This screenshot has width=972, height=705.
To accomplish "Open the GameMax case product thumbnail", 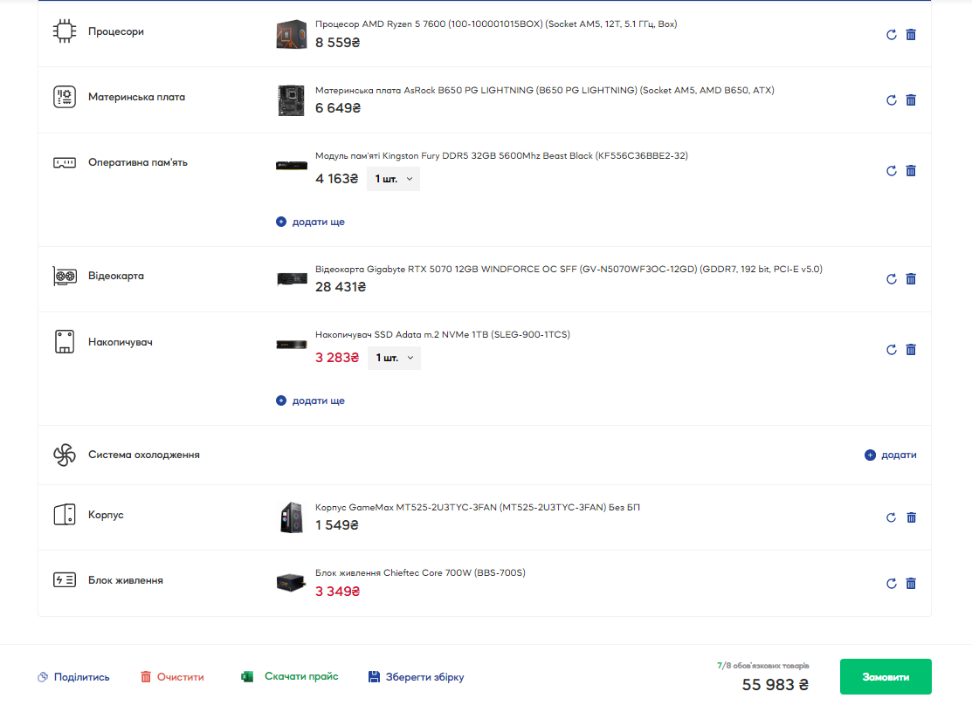I will 292,517.
